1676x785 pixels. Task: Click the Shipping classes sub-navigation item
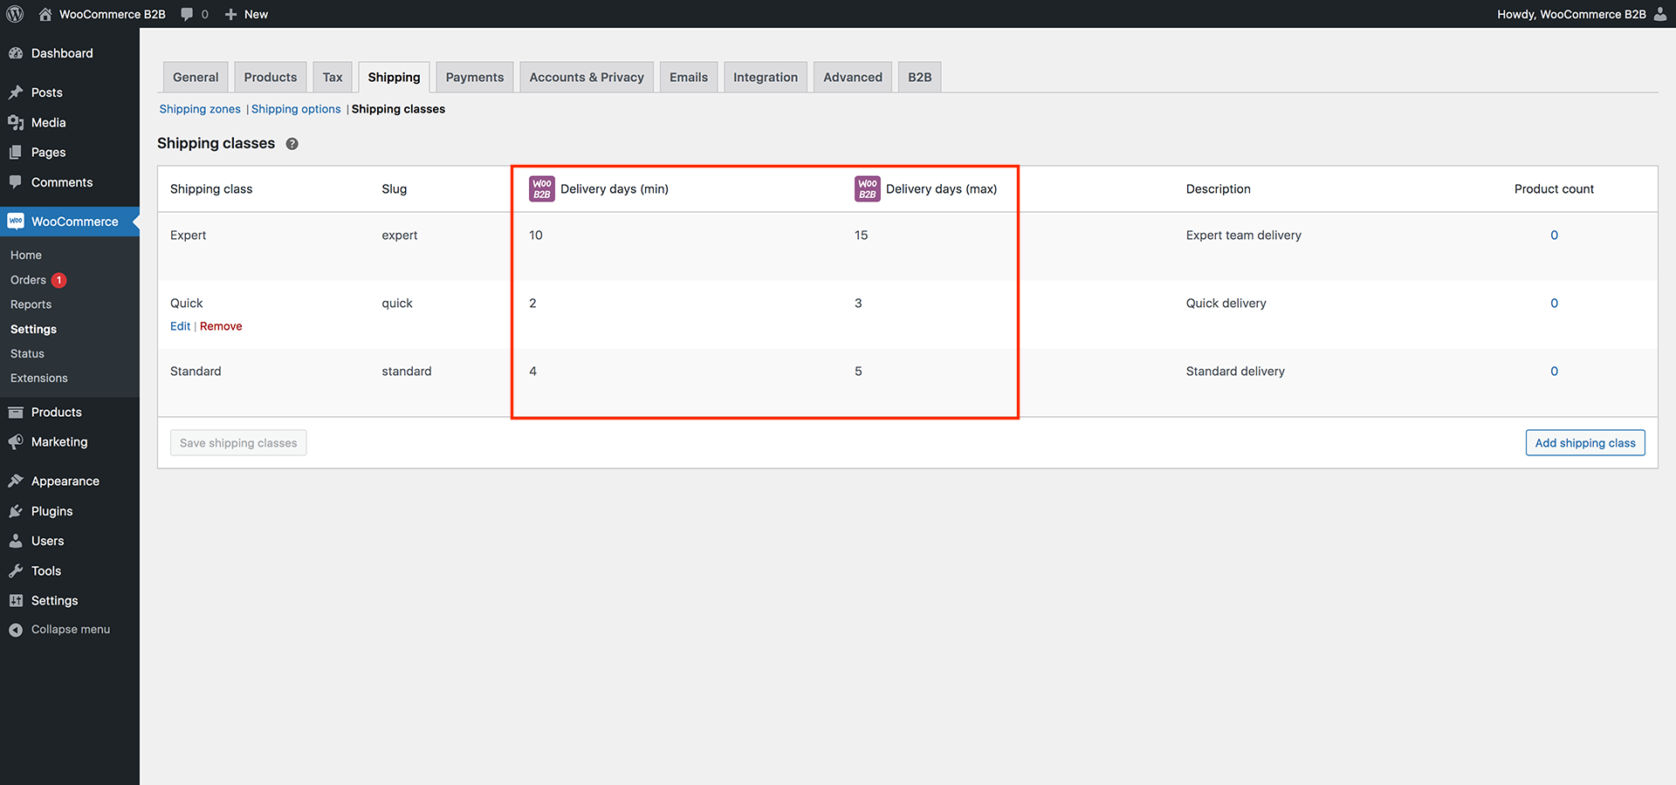[398, 109]
